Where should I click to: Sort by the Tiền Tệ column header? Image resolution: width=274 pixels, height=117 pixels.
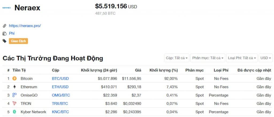click(19, 70)
